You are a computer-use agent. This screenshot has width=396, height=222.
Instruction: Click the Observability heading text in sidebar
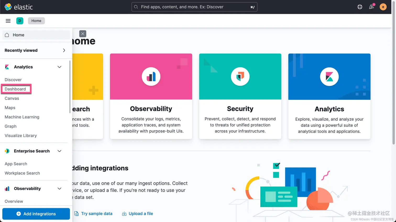[27, 189]
